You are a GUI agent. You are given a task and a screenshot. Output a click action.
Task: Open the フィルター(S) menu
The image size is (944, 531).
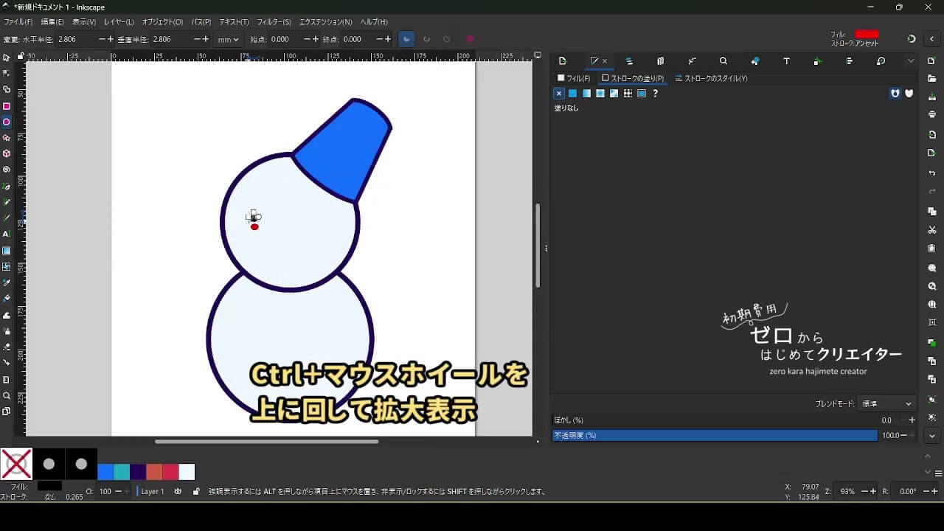click(274, 22)
